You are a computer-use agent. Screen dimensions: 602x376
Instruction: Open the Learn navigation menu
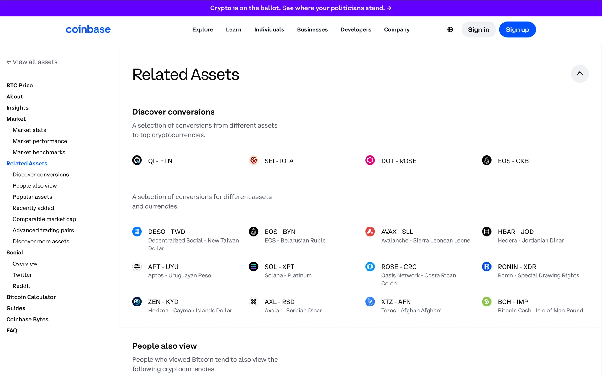233,29
